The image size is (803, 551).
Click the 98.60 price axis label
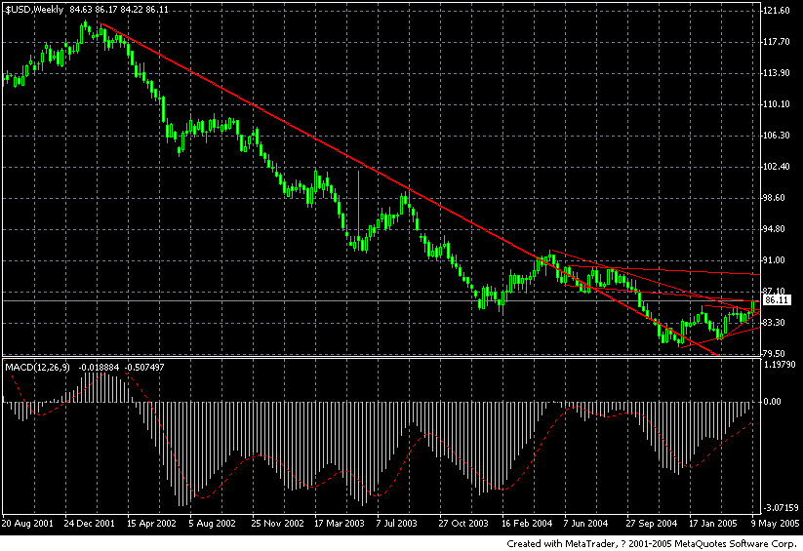(x=775, y=198)
